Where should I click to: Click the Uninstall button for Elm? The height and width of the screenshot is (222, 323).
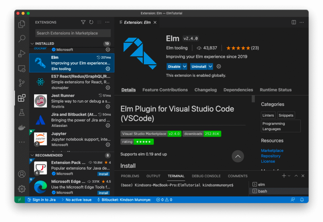(199, 66)
